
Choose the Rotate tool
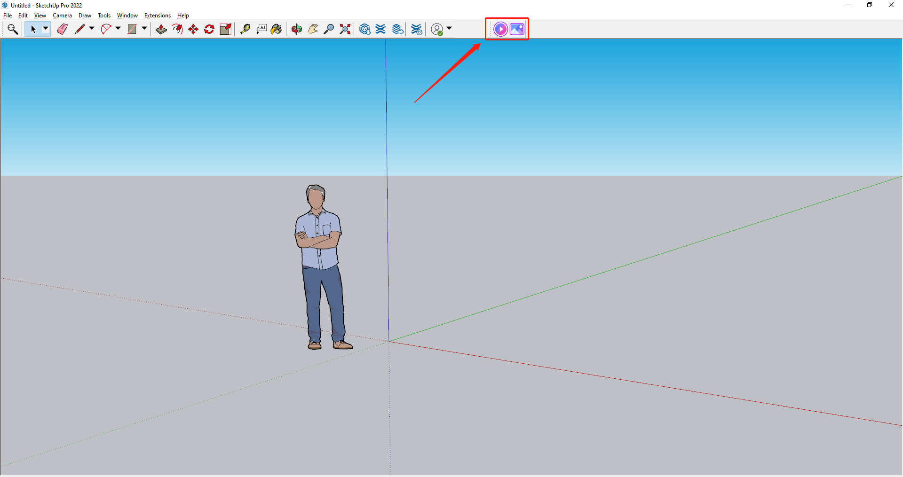click(x=209, y=29)
